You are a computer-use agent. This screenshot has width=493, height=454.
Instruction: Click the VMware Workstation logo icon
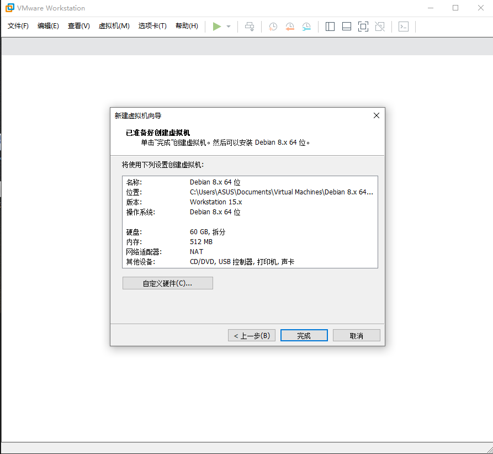(10, 8)
